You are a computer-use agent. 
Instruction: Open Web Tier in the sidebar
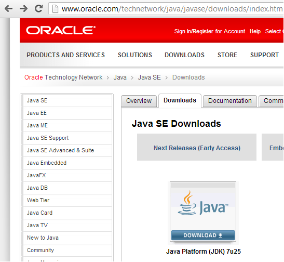67,201
